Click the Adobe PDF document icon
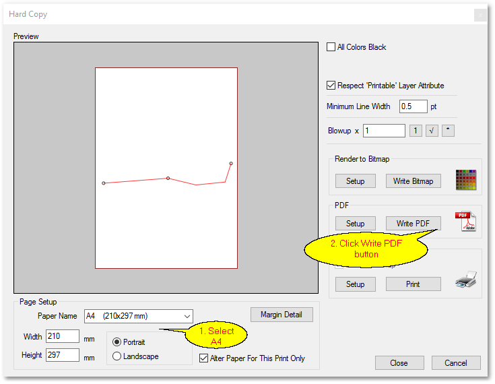The height and width of the screenshot is (384, 495). click(466, 222)
